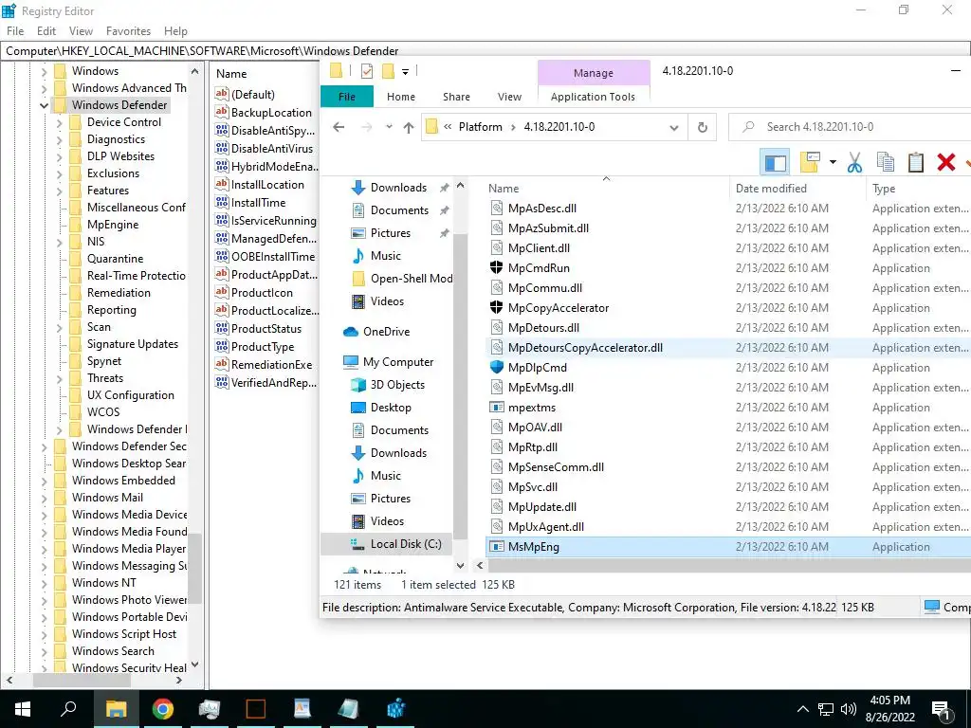This screenshot has width=971, height=728.
Task: Select the mpextms application file
Action: coord(531,408)
